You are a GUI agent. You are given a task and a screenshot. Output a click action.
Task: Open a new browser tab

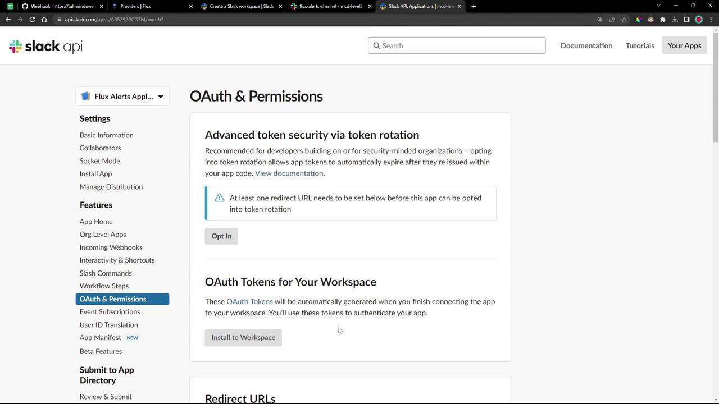click(x=474, y=6)
